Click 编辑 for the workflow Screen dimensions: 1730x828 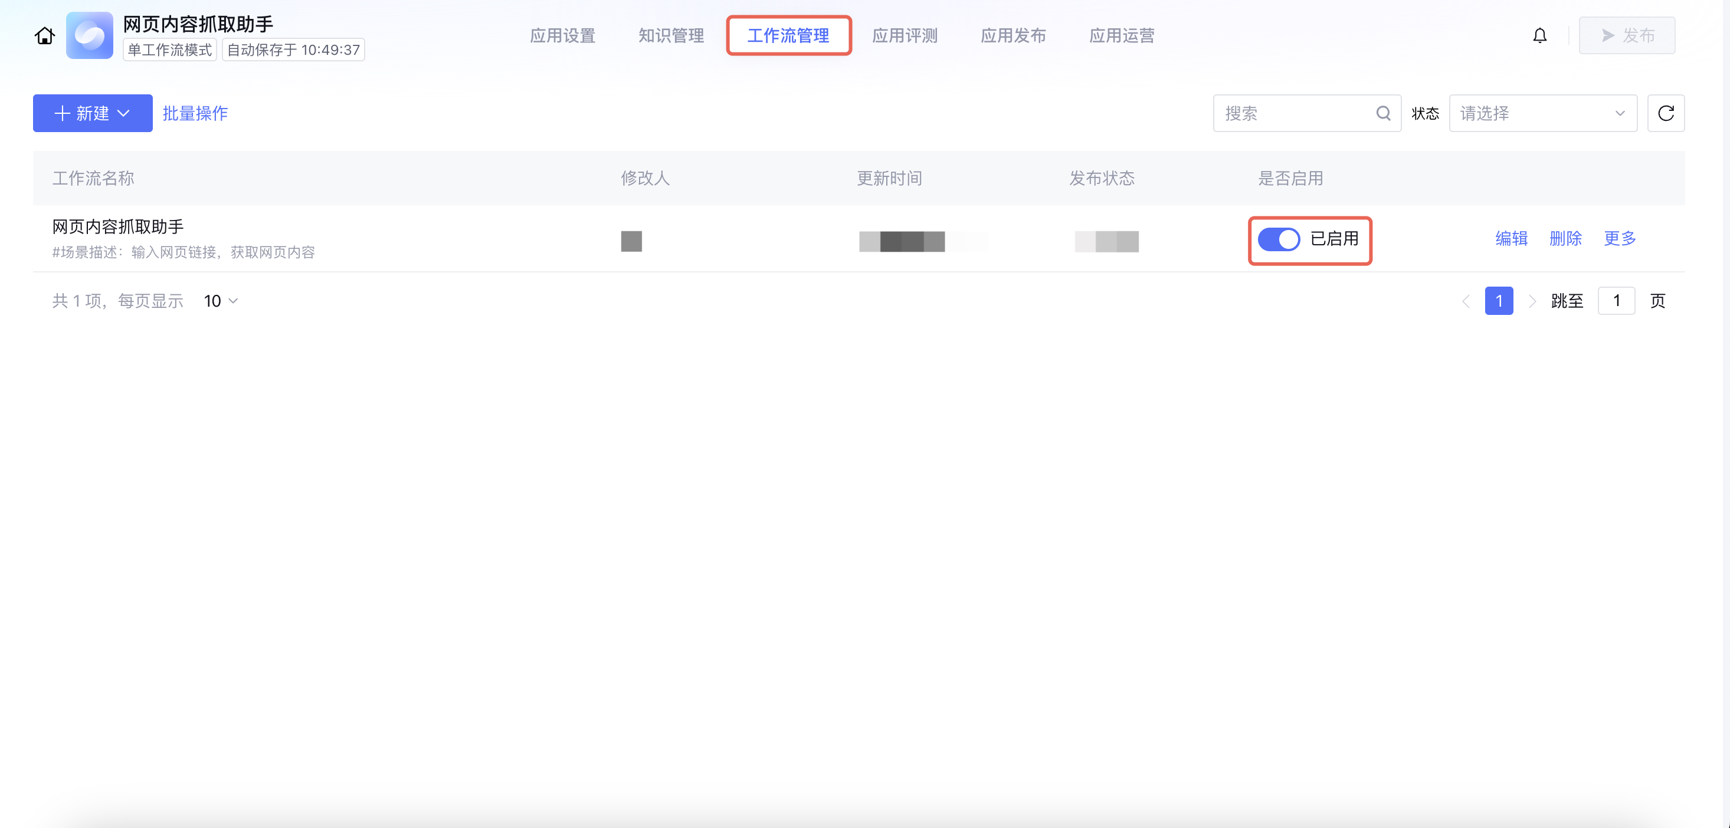1511,238
